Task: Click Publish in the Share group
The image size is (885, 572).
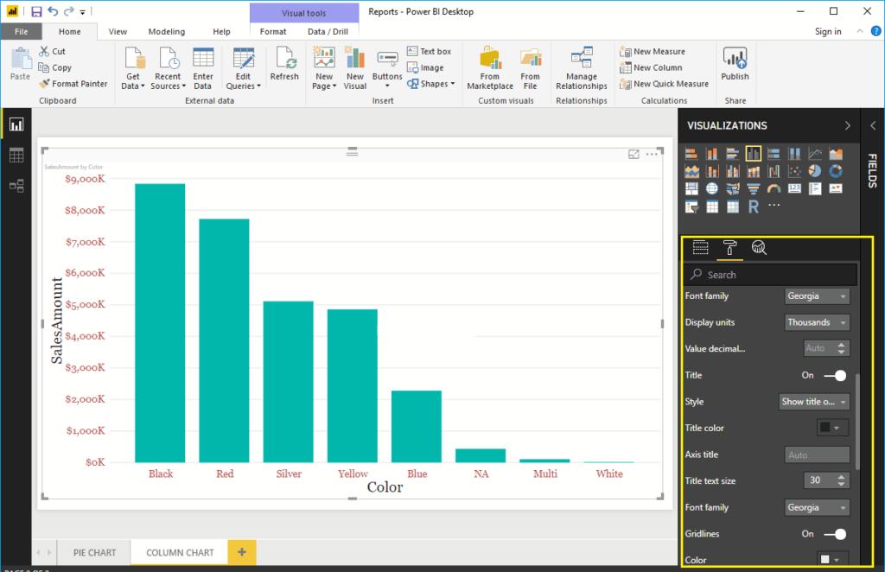Action: point(735,65)
